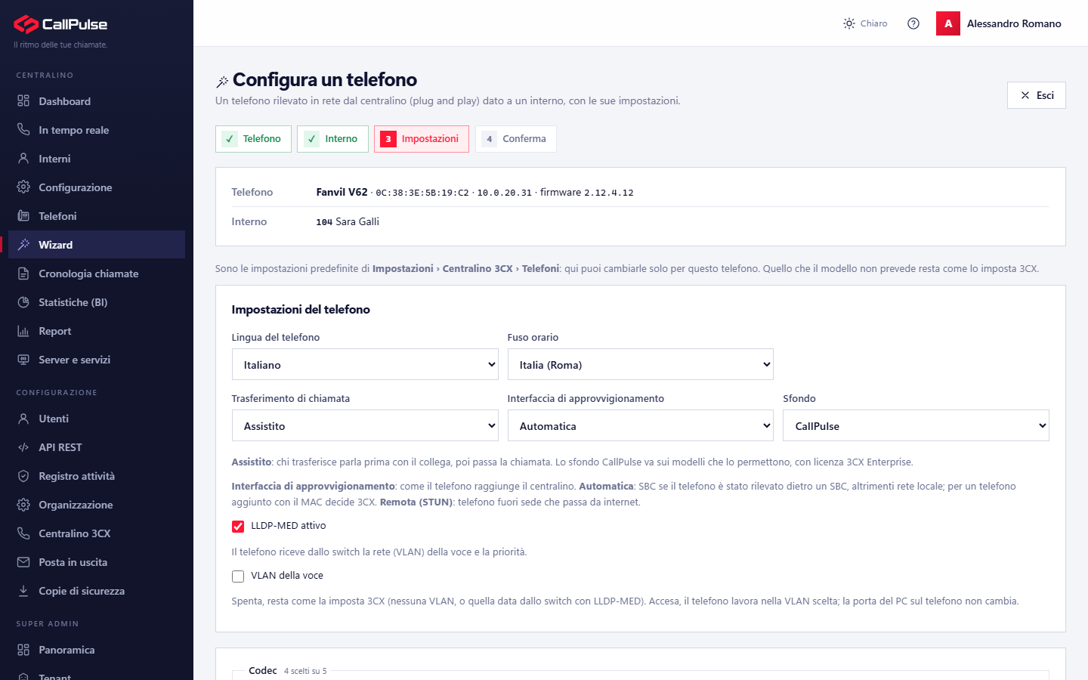Open the Sfondo dropdown
Screen dimensions: 1088x680
[x=916, y=425]
